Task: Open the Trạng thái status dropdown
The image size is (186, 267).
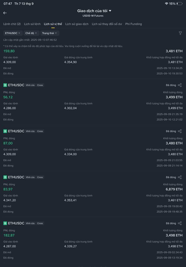Action: (x=50, y=33)
